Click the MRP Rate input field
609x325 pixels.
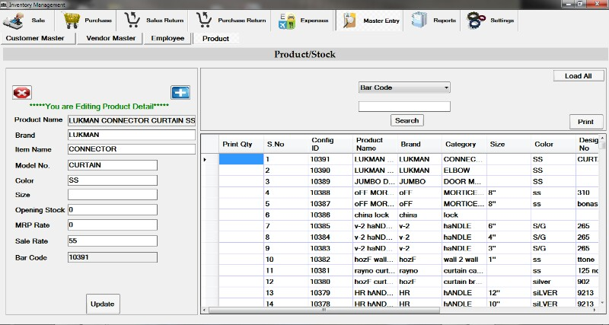coord(113,225)
